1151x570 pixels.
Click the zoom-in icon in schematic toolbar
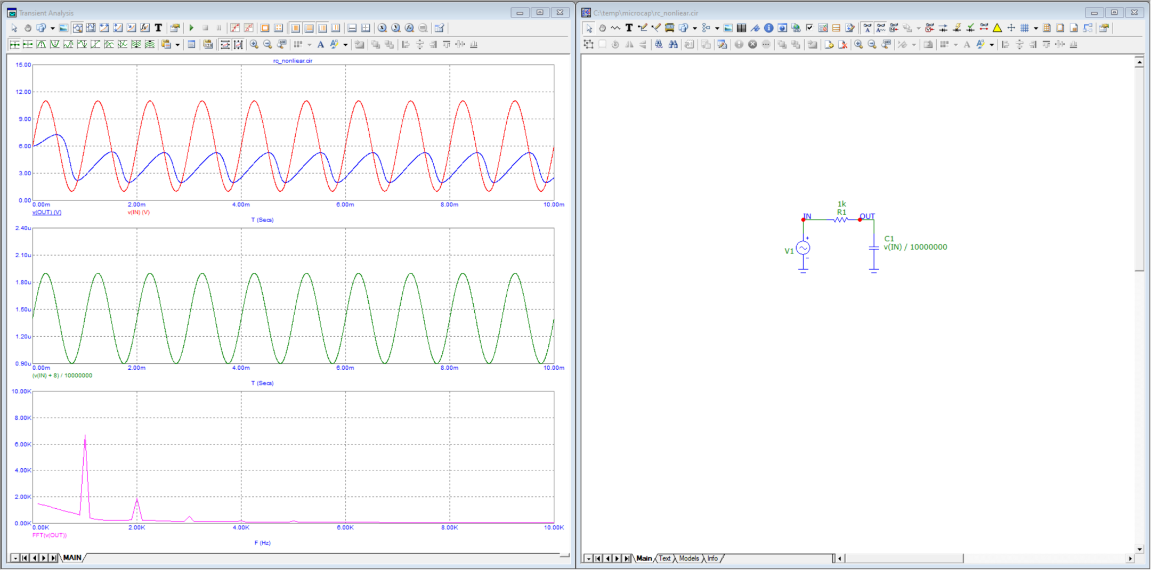coord(858,45)
